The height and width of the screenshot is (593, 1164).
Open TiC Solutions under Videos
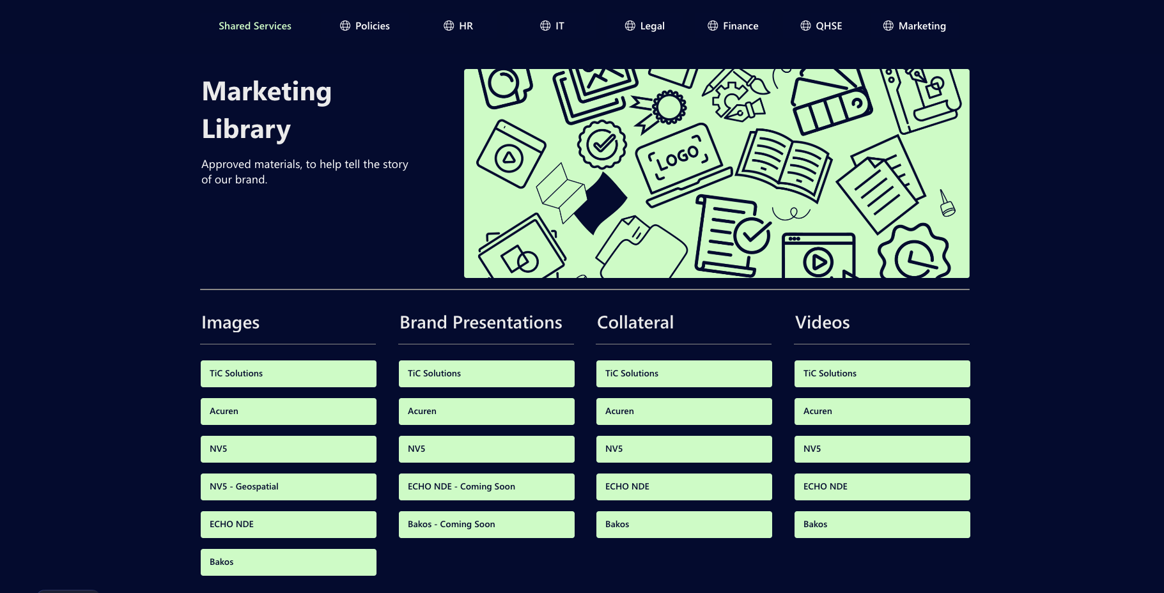click(882, 374)
